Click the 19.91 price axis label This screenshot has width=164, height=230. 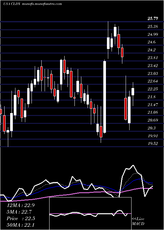pos(153,136)
